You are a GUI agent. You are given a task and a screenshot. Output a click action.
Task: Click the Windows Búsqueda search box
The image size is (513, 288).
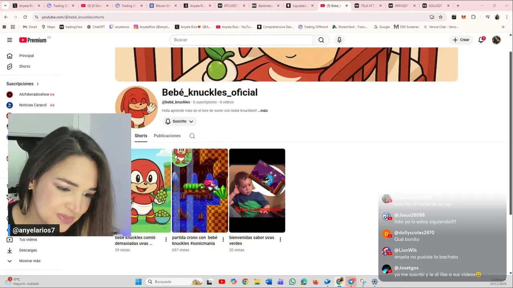[x=174, y=282]
